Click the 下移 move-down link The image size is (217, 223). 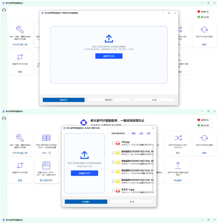tap(148, 133)
